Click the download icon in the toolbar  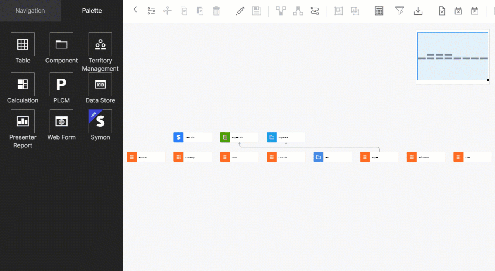[418, 11]
